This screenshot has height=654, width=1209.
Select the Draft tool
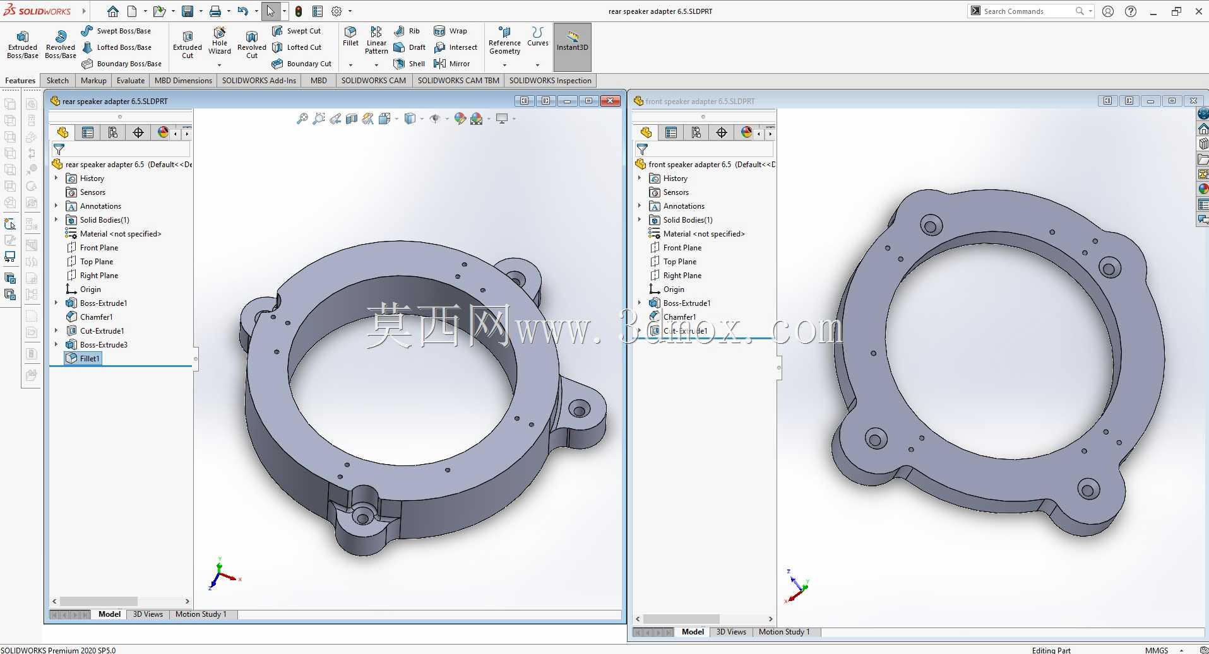[x=409, y=47]
